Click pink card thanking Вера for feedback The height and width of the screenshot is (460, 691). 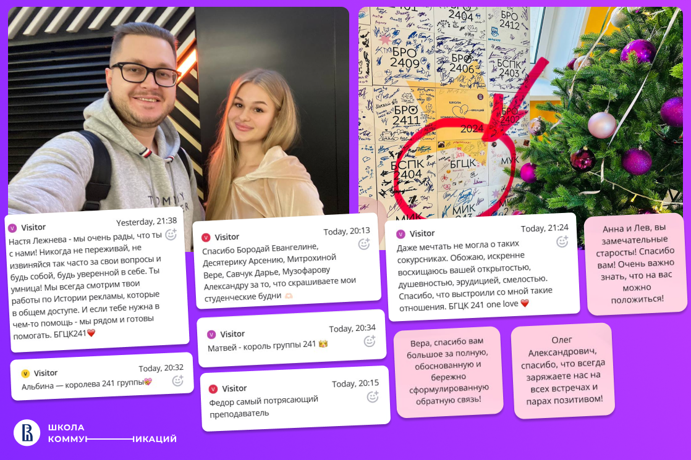(449, 372)
